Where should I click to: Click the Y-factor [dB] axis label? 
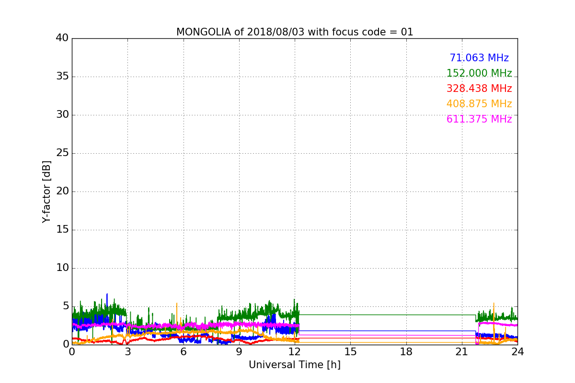click(46, 191)
